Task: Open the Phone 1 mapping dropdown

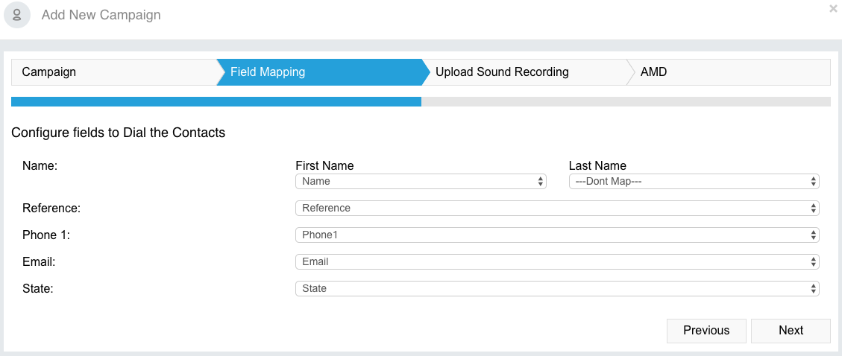Action: click(557, 235)
